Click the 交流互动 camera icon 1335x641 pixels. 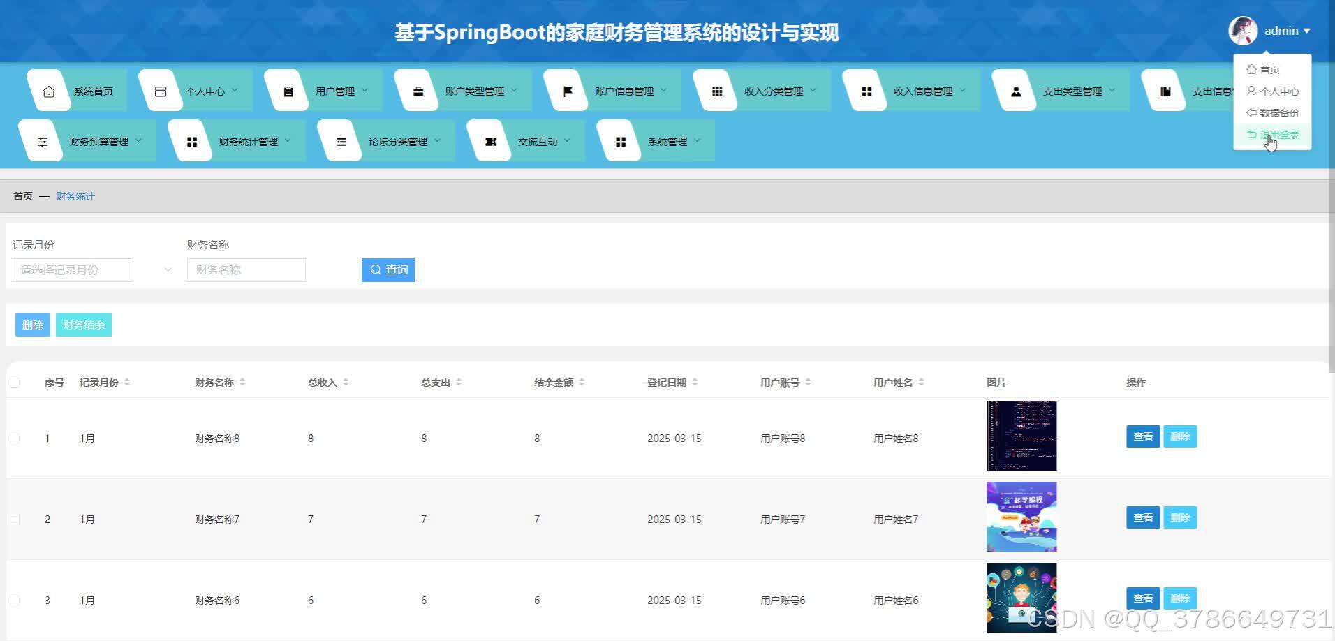pos(491,140)
